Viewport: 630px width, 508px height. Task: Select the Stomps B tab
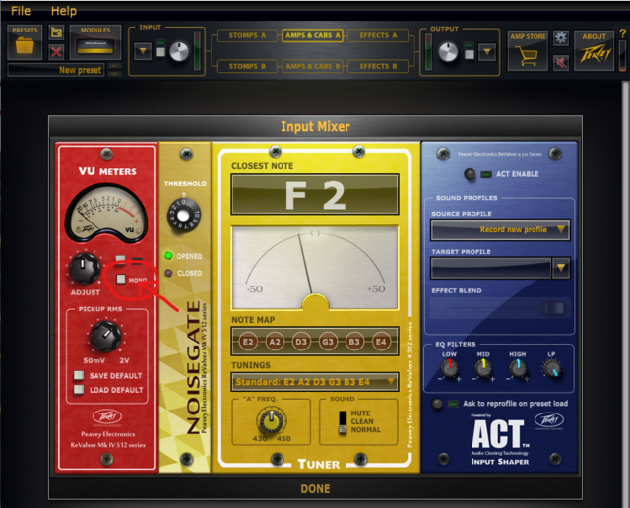click(247, 66)
